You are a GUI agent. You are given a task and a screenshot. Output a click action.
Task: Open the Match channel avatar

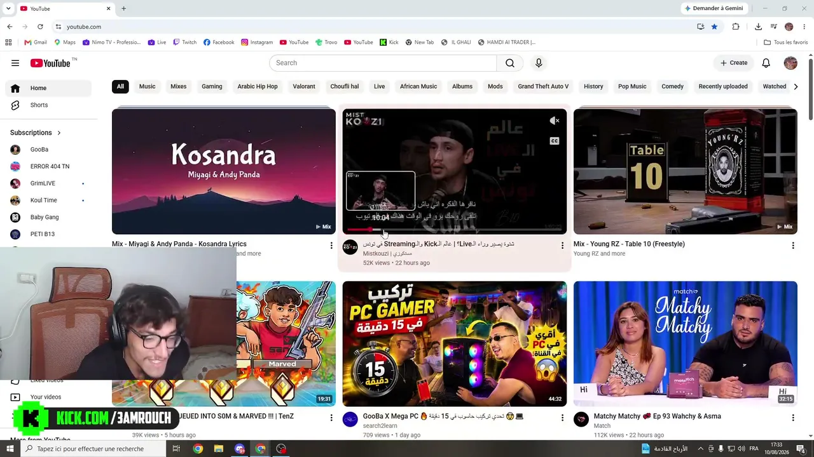(581, 420)
